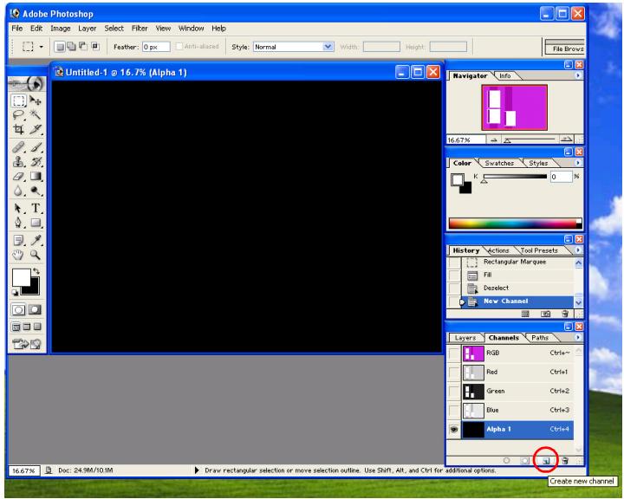Select the Deselect history state

518,288
